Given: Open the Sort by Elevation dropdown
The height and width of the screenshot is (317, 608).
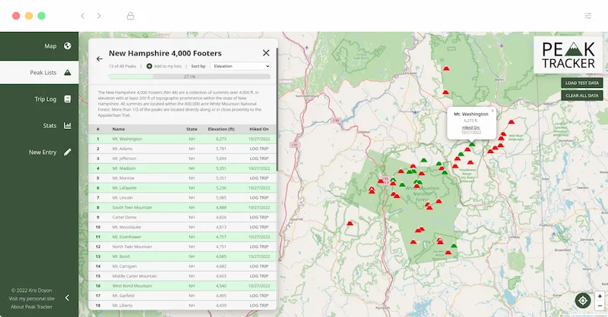Looking at the screenshot, I should pos(240,66).
